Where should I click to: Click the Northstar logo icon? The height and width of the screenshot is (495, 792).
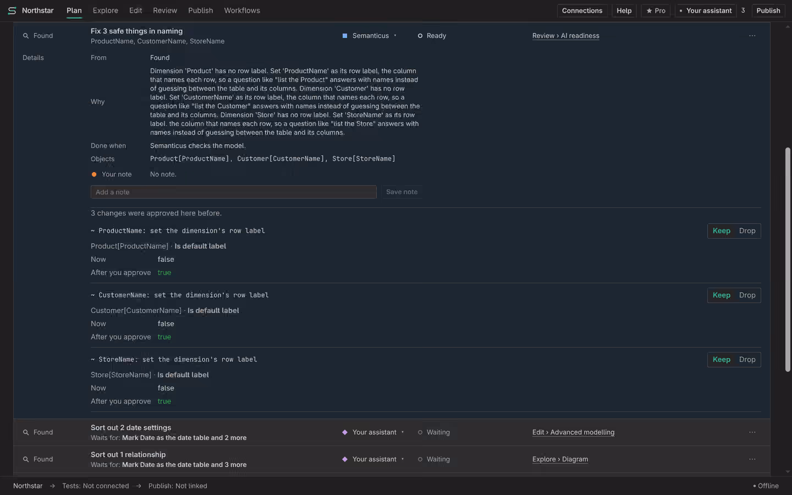tap(12, 10)
